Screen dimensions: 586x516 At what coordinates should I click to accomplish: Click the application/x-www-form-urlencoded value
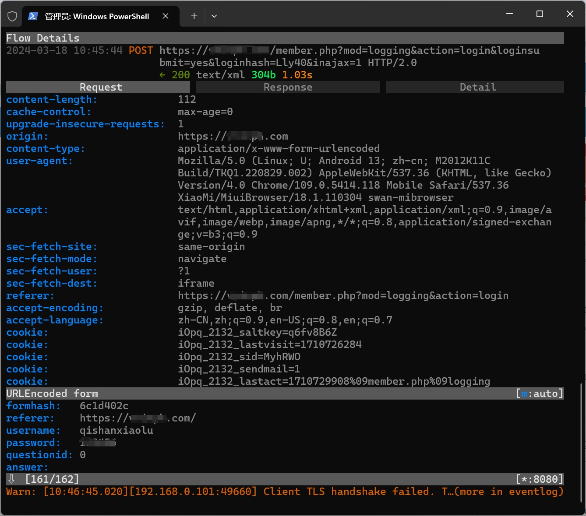pyautogui.click(x=279, y=148)
